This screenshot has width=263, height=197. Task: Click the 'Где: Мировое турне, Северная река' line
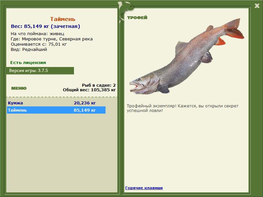(52, 39)
